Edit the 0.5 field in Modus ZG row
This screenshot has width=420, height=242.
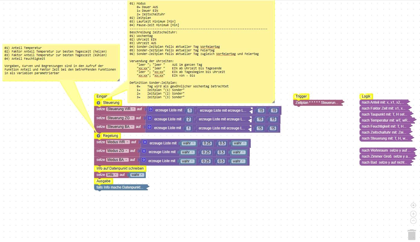pyautogui.click(x=221, y=153)
